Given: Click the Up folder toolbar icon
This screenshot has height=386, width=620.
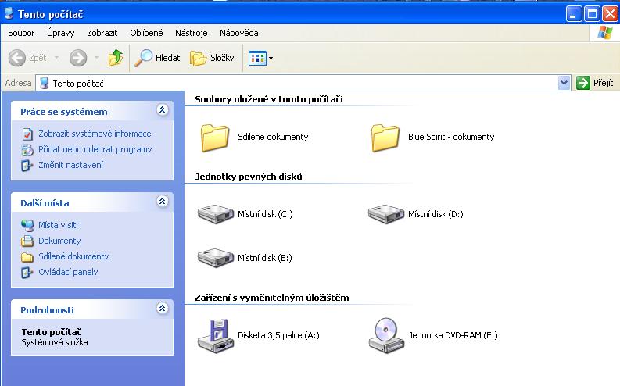Looking at the screenshot, I should click(116, 58).
